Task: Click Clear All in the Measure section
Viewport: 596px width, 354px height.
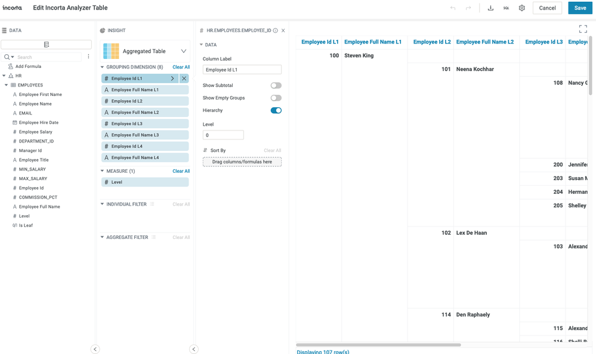Action: [x=181, y=171]
